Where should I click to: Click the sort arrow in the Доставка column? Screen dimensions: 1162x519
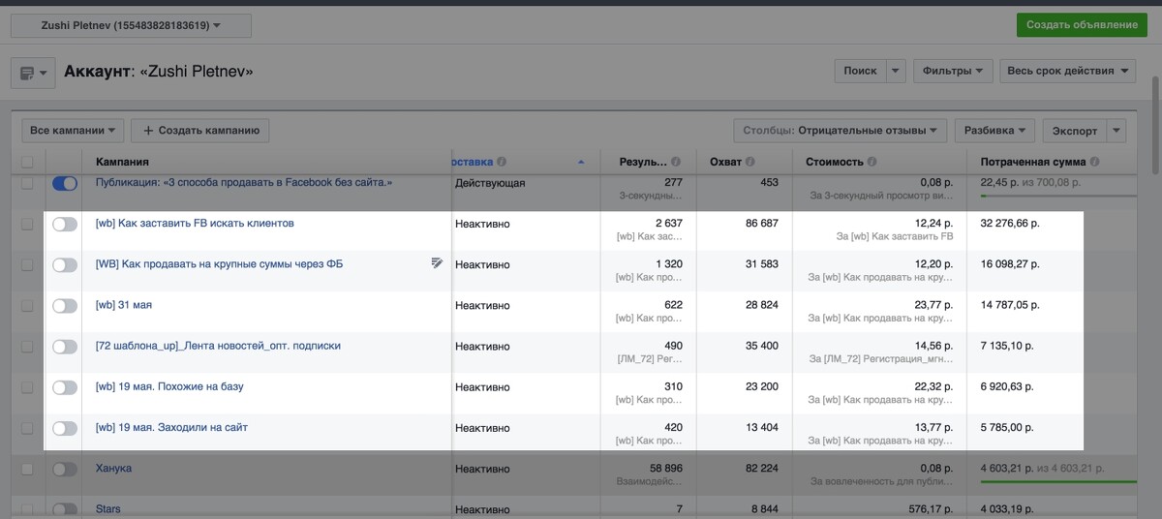[581, 163]
